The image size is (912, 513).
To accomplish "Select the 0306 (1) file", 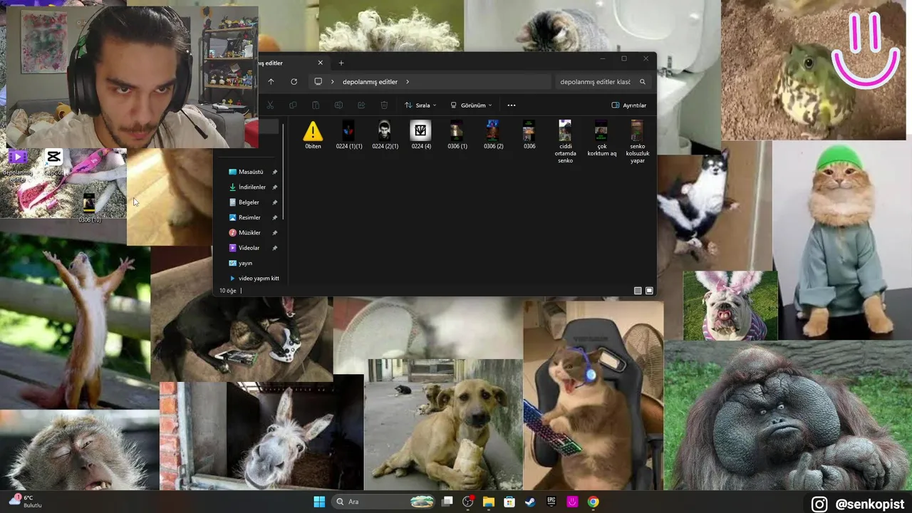I will pyautogui.click(x=457, y=135).
